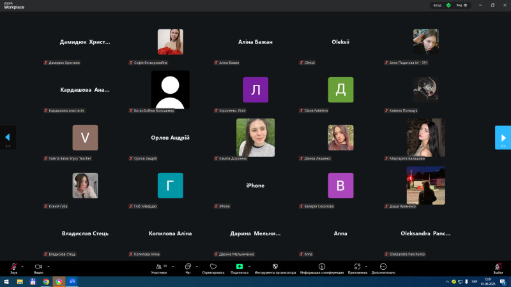Click the Дополнительно more options icon
Viewport: 511px width, 287px height.
(x=383, y=267)
